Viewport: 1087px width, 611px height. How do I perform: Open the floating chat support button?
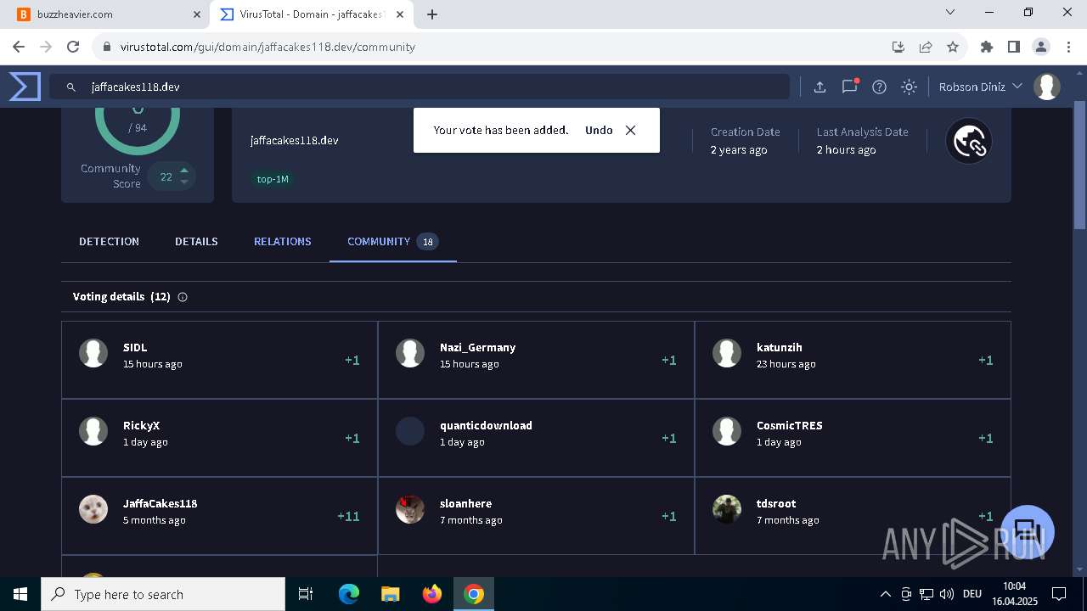coord(1028,532)
